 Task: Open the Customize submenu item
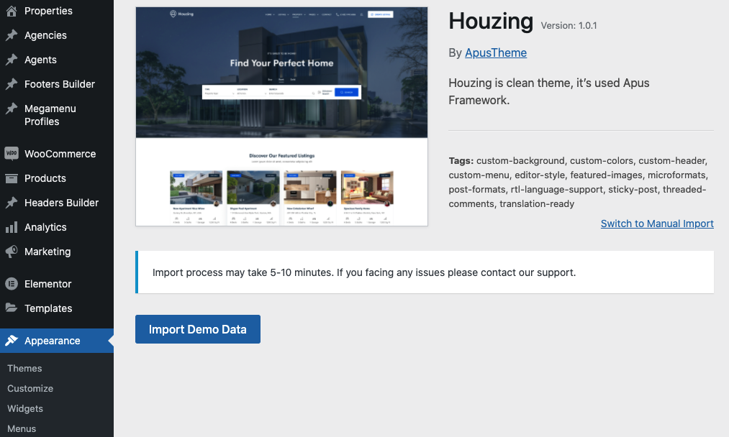click(30, 388)
